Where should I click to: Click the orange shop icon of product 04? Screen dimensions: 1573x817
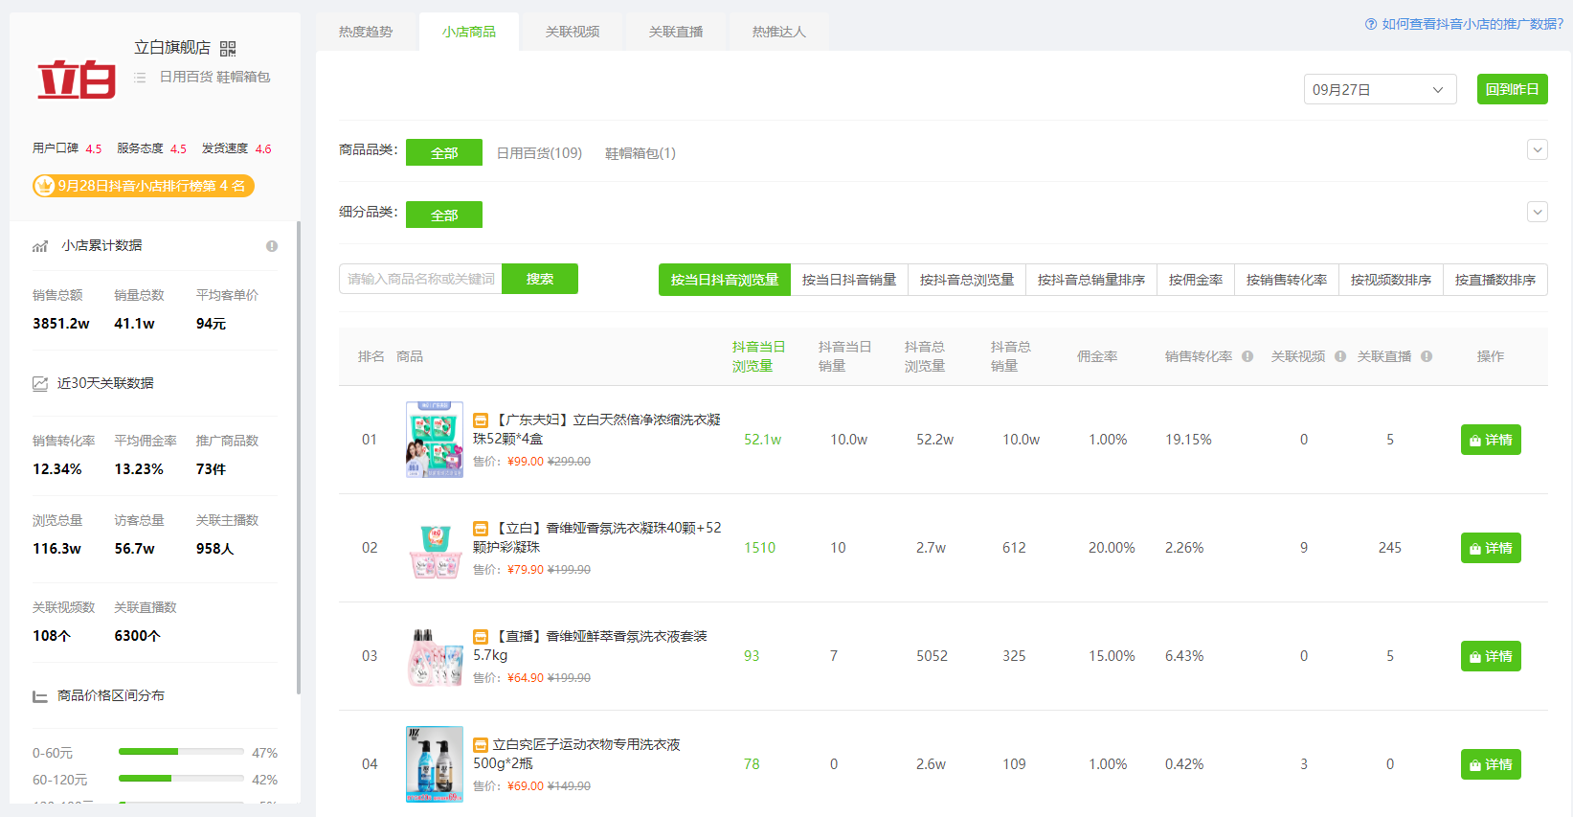(x=481, y=745)
